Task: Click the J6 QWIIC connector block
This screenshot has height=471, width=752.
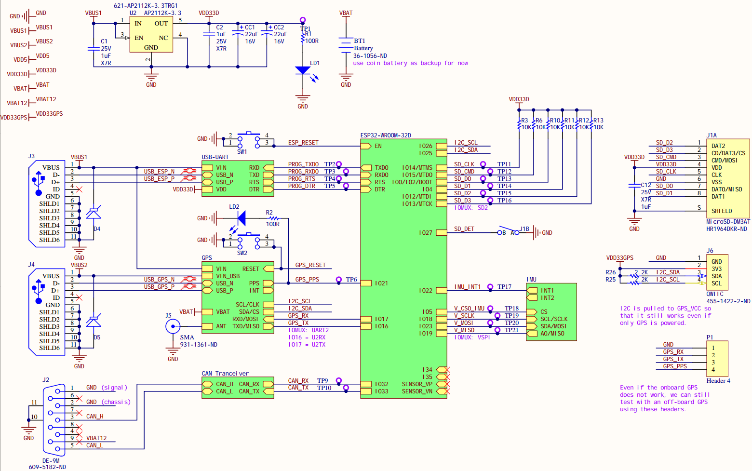Action: click(717, 272)
